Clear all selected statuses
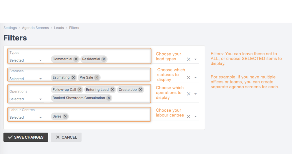Viewport: 292px width, 154px height. (x=188, y=77)
